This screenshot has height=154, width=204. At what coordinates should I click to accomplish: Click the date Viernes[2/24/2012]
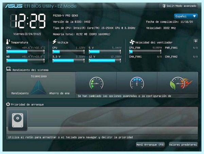pos(27,34)
